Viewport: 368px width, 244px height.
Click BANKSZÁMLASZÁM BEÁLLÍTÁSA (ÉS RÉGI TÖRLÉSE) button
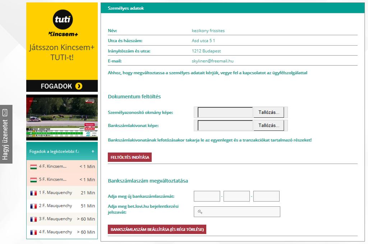click(157, 229)
